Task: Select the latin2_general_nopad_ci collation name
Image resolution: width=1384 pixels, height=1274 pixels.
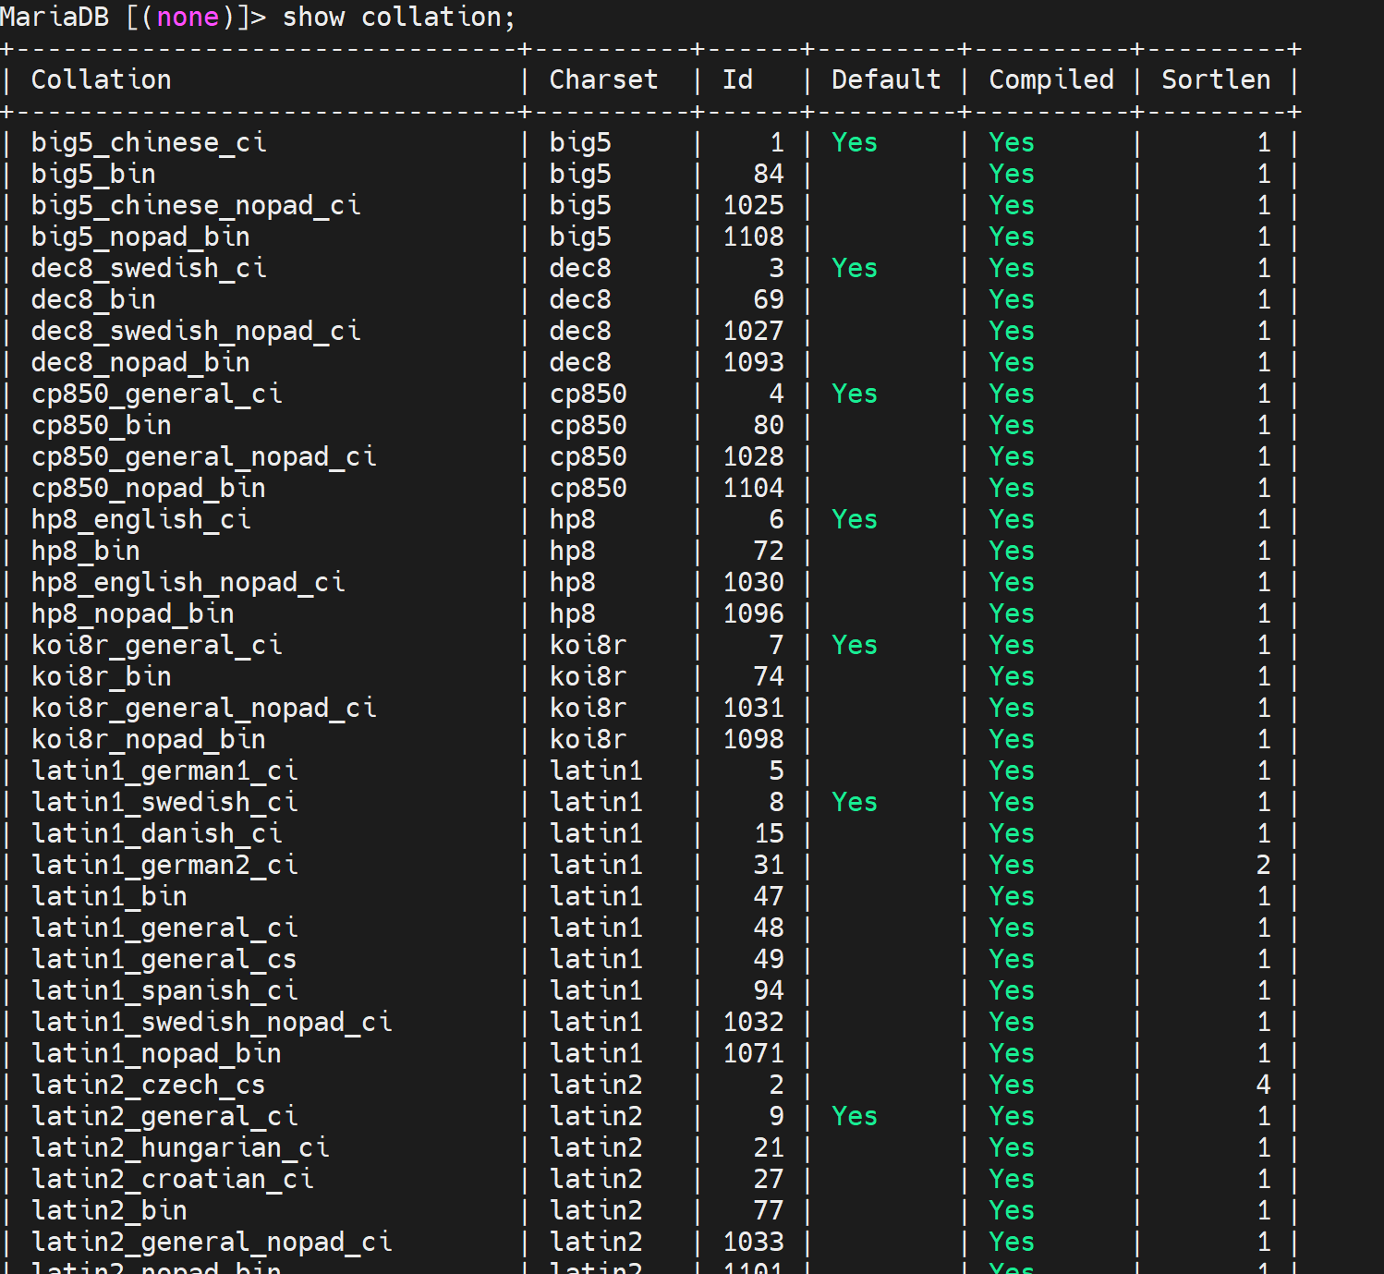Action: point(212,1243)
